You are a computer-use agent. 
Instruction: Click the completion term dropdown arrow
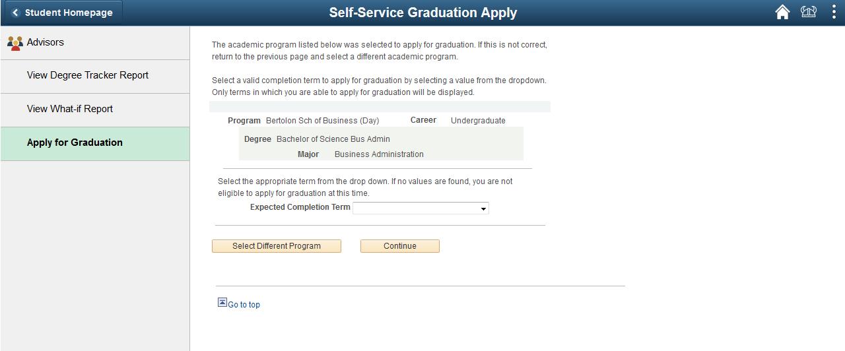(483, 208)
